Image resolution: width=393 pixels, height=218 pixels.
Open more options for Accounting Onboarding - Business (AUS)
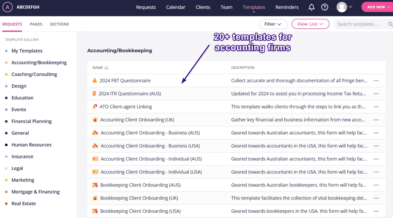pyautogui.click(x=376, y=133)
